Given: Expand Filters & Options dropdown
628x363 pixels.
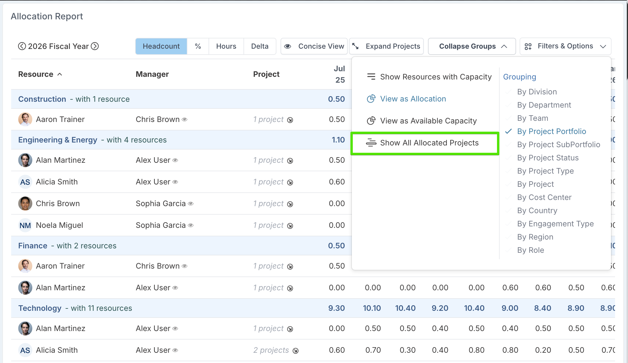Looking at the screenshot, I should pyautogui.click(x=603, y=46).
